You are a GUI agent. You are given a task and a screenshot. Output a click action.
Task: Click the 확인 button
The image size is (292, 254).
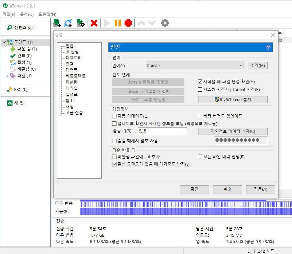(x=194, y=189)
